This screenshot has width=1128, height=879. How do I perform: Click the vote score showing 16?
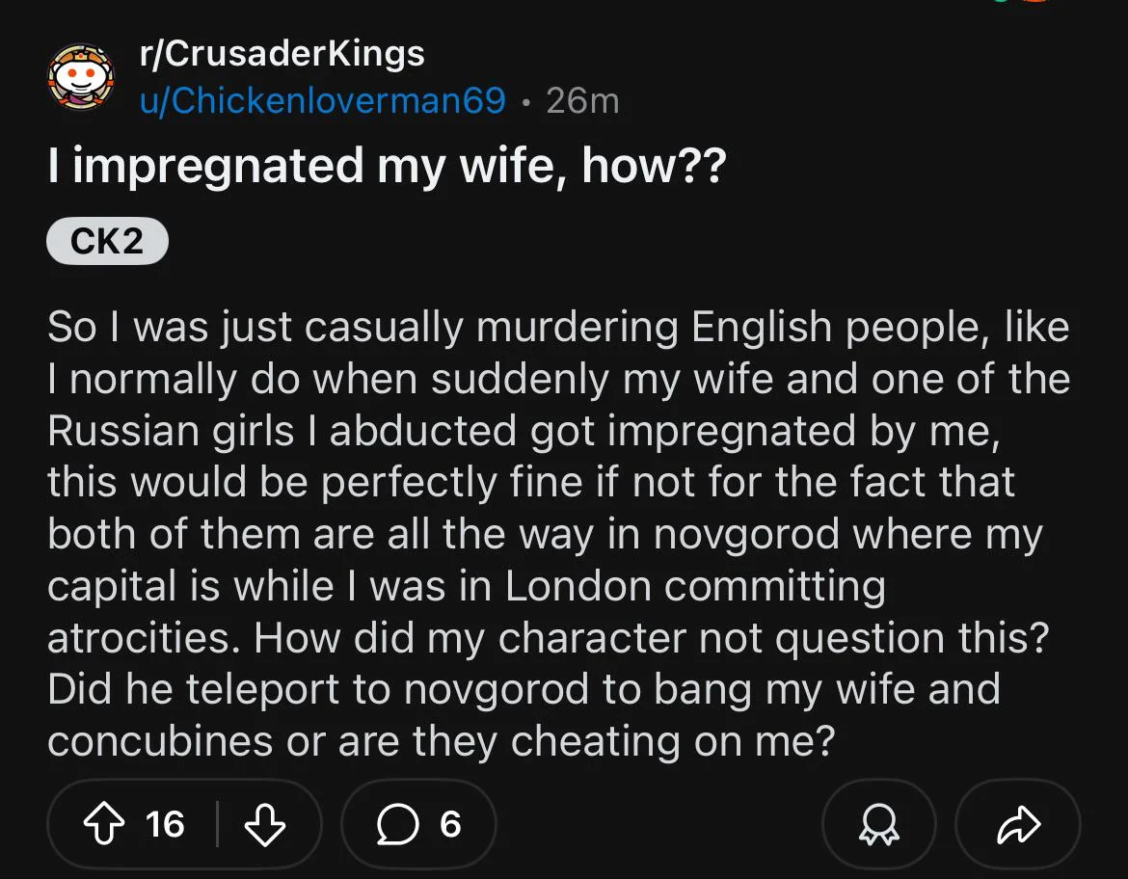click(x=165, y=824)
